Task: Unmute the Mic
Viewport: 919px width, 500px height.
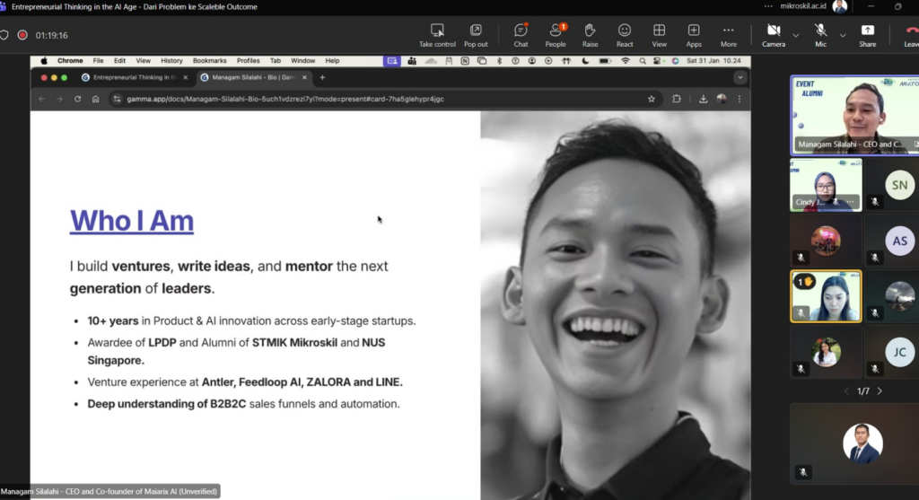Action: (820, 35)
